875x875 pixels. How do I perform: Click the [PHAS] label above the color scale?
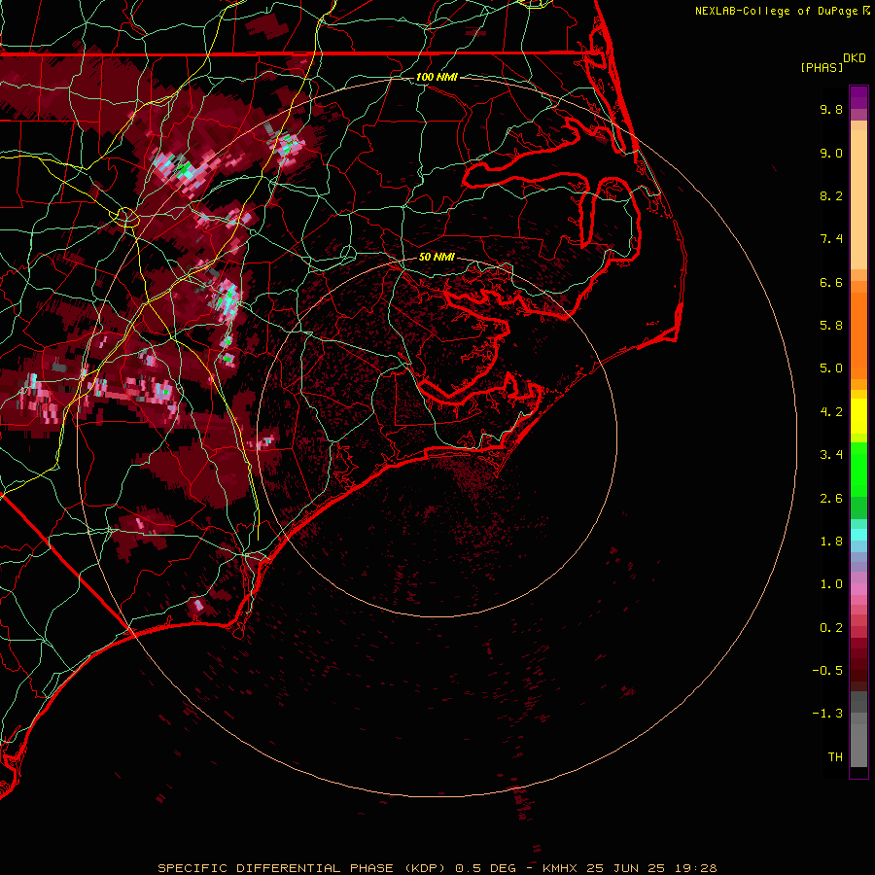[x=822, y=68]
